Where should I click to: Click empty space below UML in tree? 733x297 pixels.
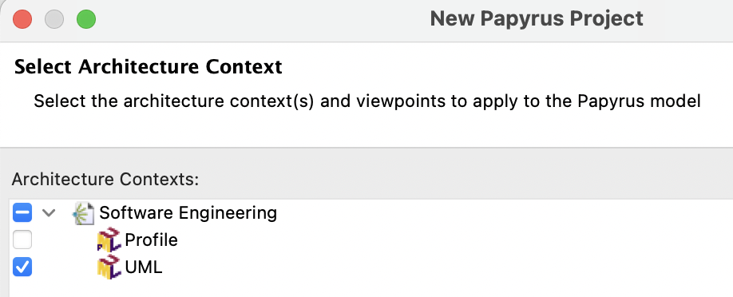coord(371,288)
